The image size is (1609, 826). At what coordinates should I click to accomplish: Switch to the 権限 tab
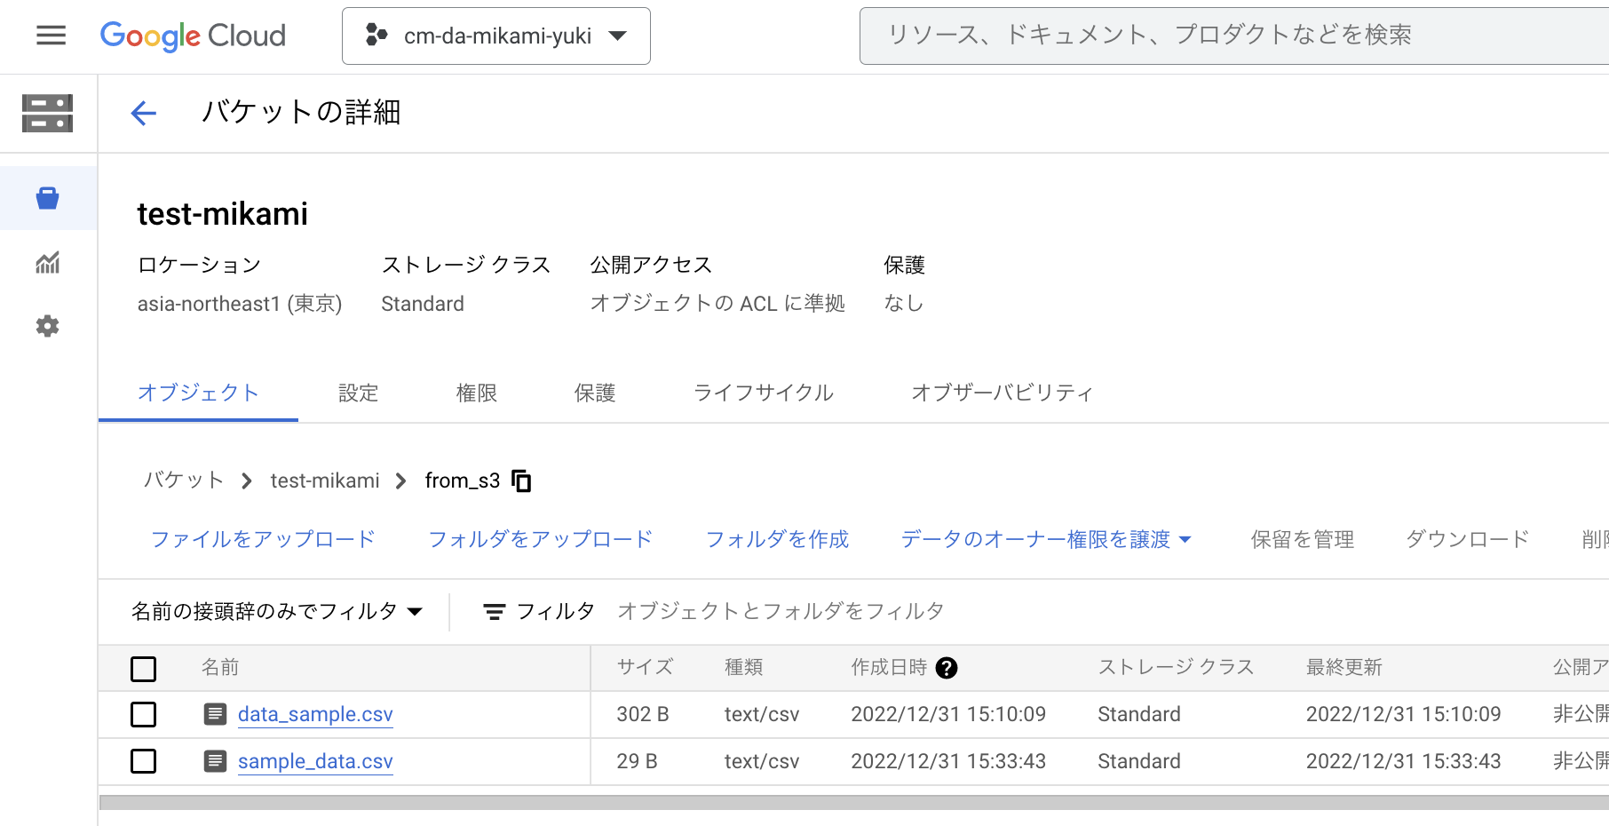point(476,393)
